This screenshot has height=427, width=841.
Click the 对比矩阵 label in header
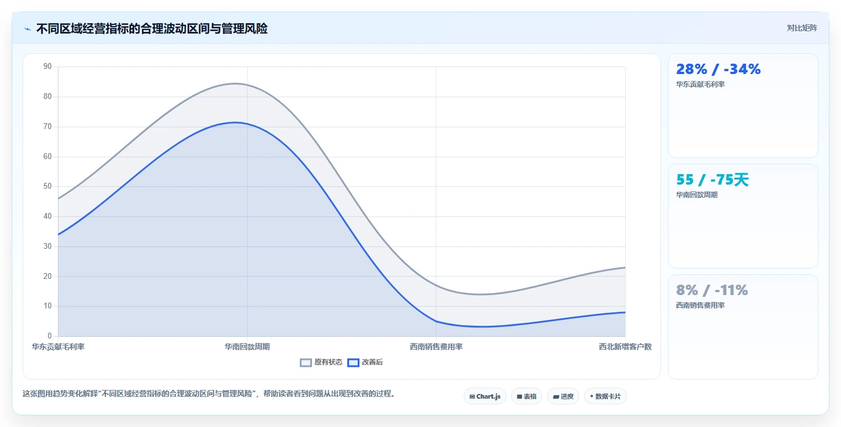point(802,28)
